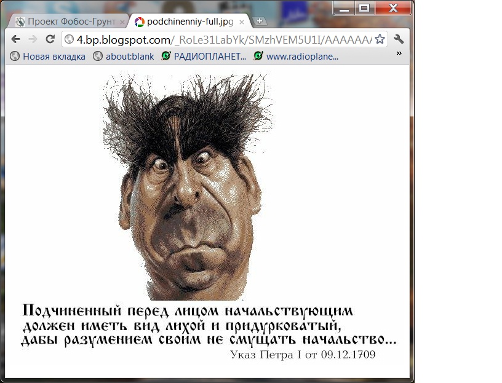Click the globe icon of about:blank bookmark

pyautogui.click(x=98, y=57)
